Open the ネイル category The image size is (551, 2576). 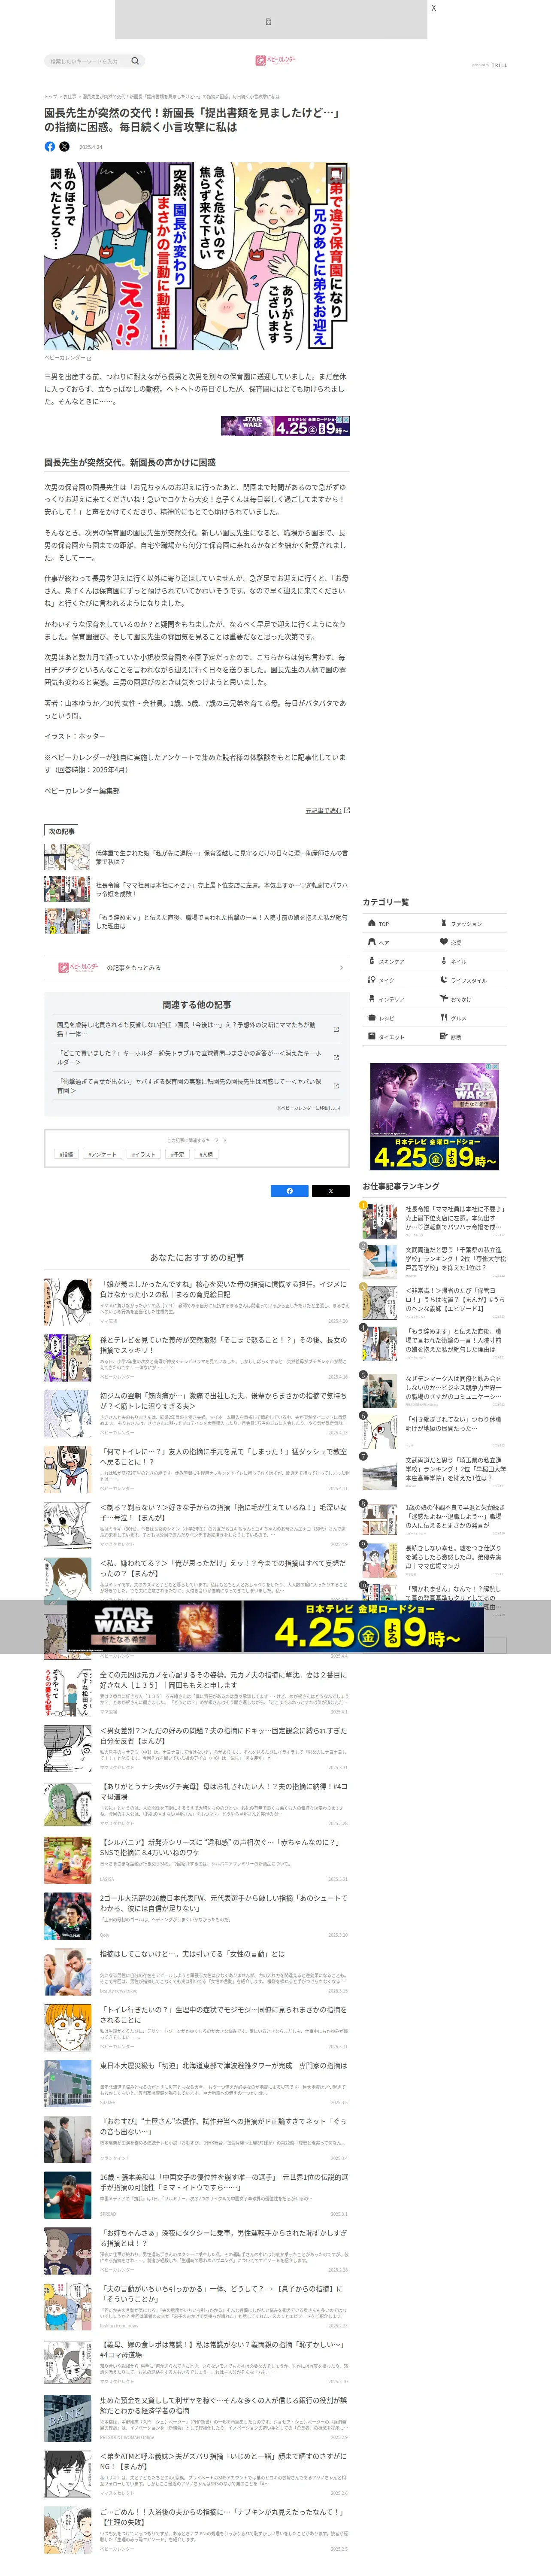click(471, 961)
